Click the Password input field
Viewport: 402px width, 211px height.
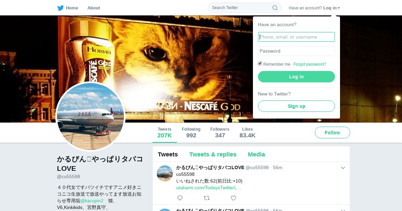pyautogui.click(x=296, y=51)
